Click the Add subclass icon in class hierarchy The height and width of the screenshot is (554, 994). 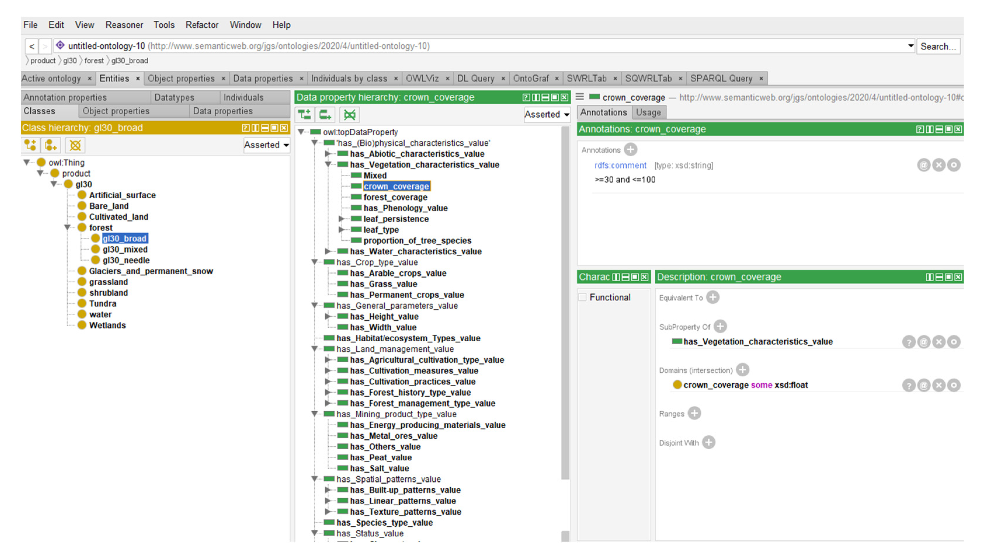tap(30, 145)
